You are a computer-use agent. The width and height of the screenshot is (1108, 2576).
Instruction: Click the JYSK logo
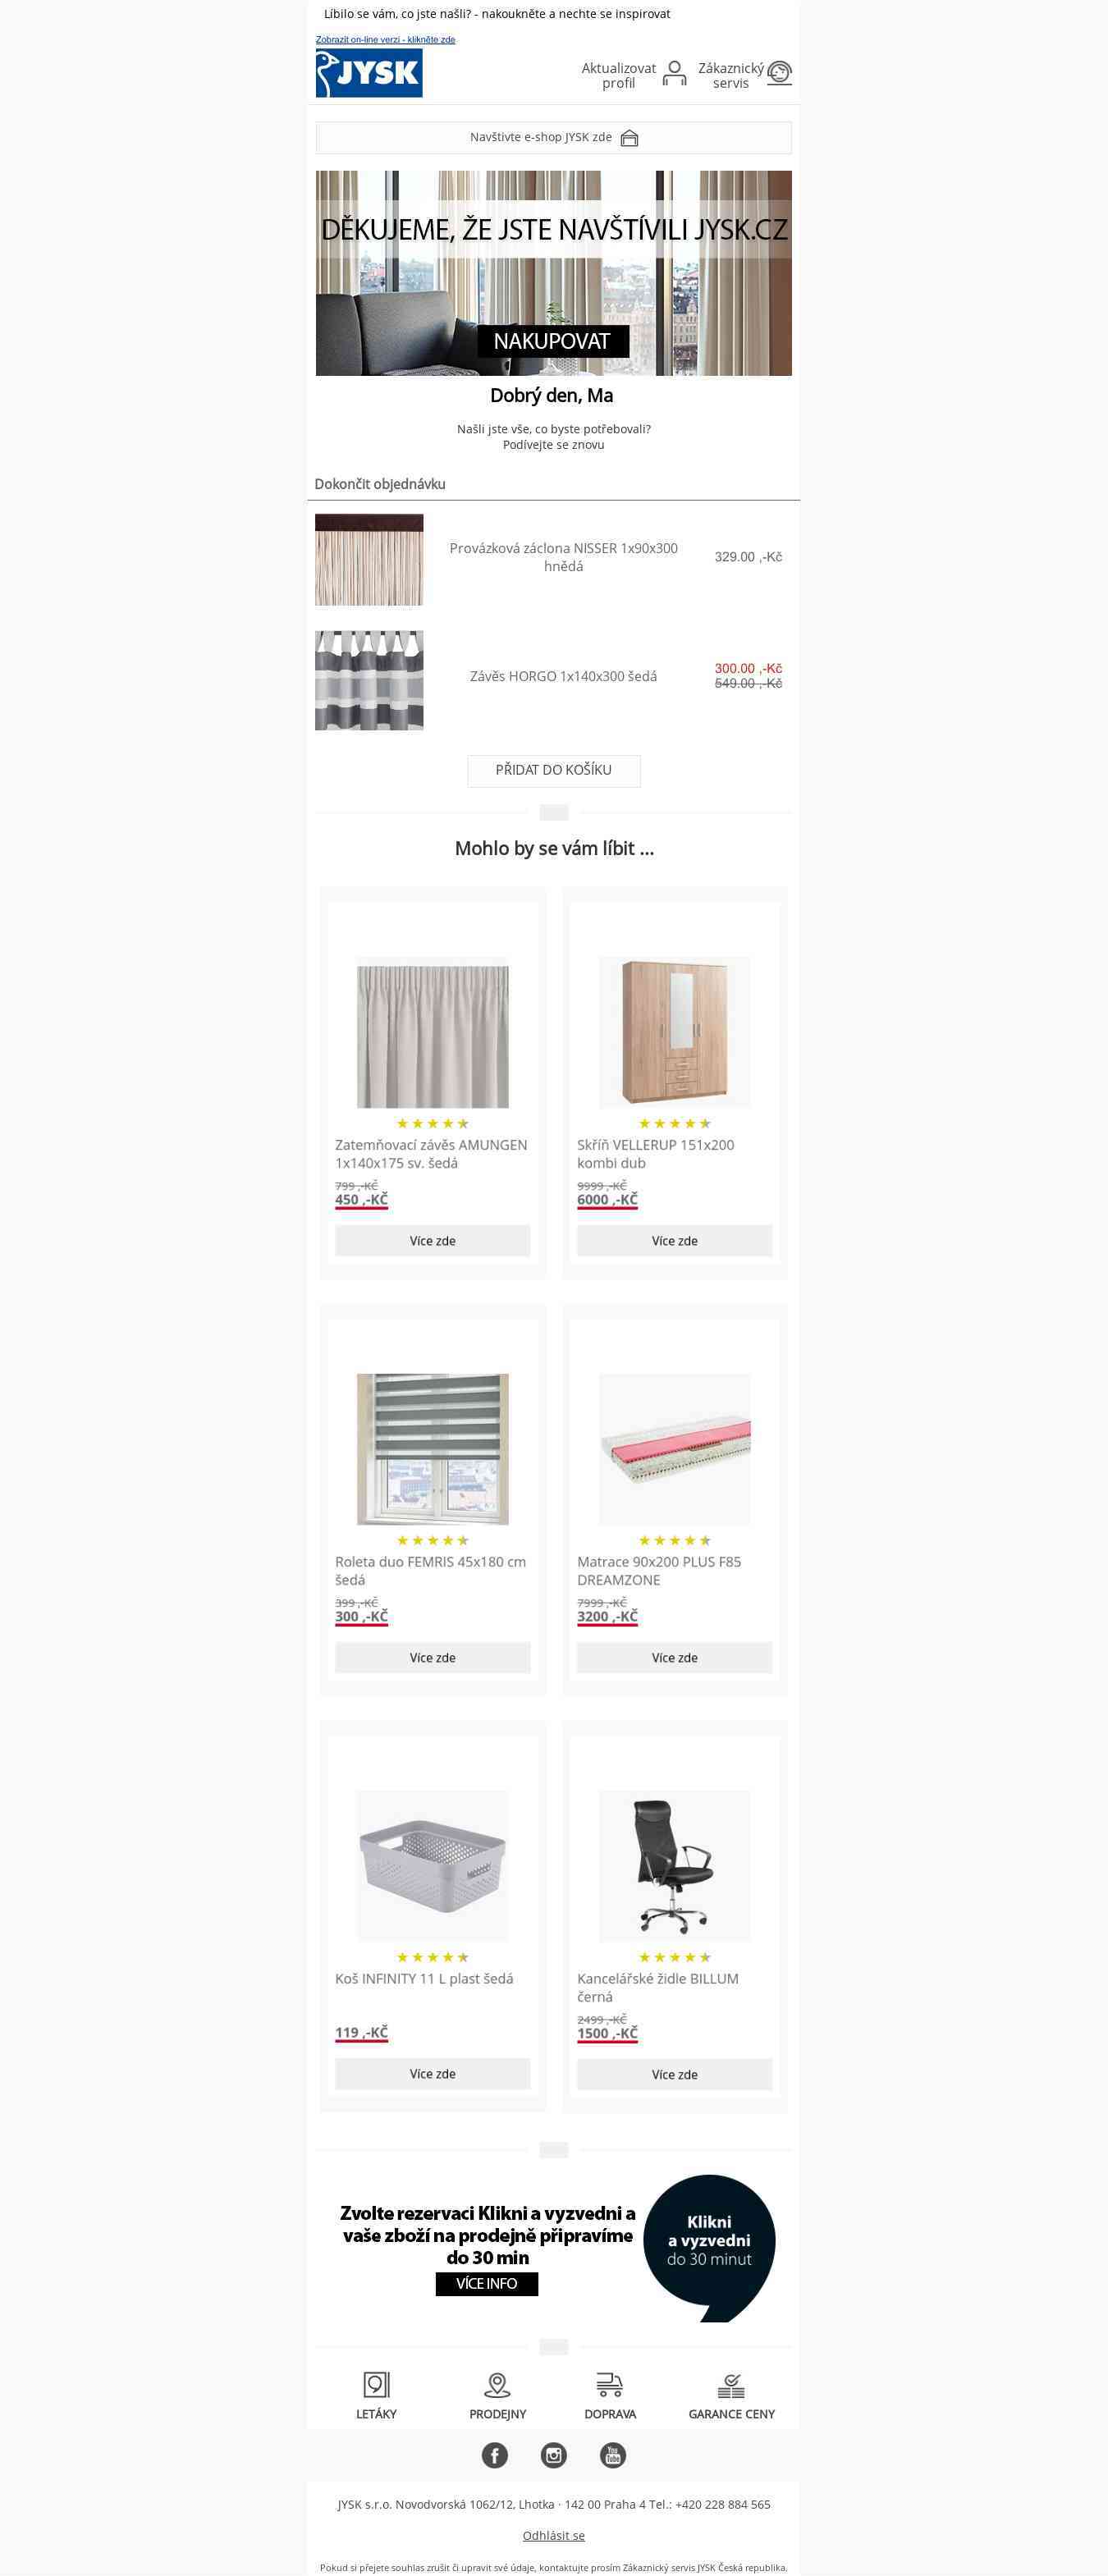(x=369, y=72)
